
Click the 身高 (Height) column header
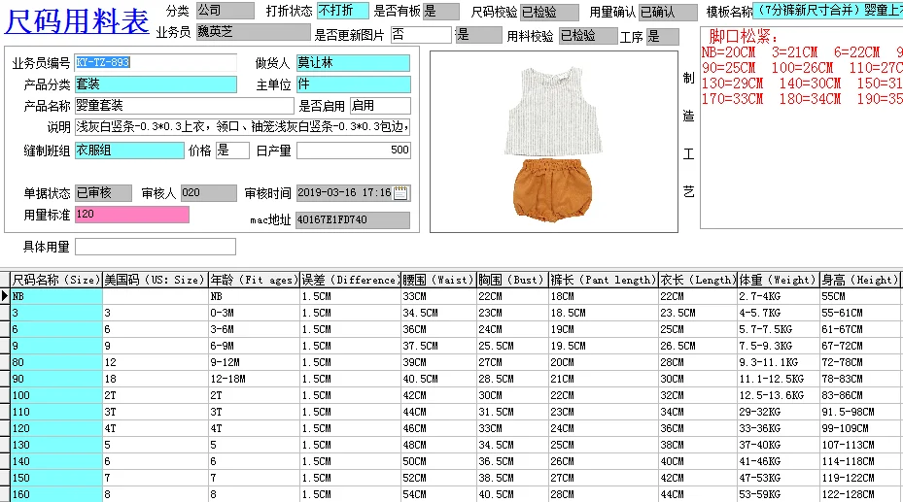(x=860, y=280)
